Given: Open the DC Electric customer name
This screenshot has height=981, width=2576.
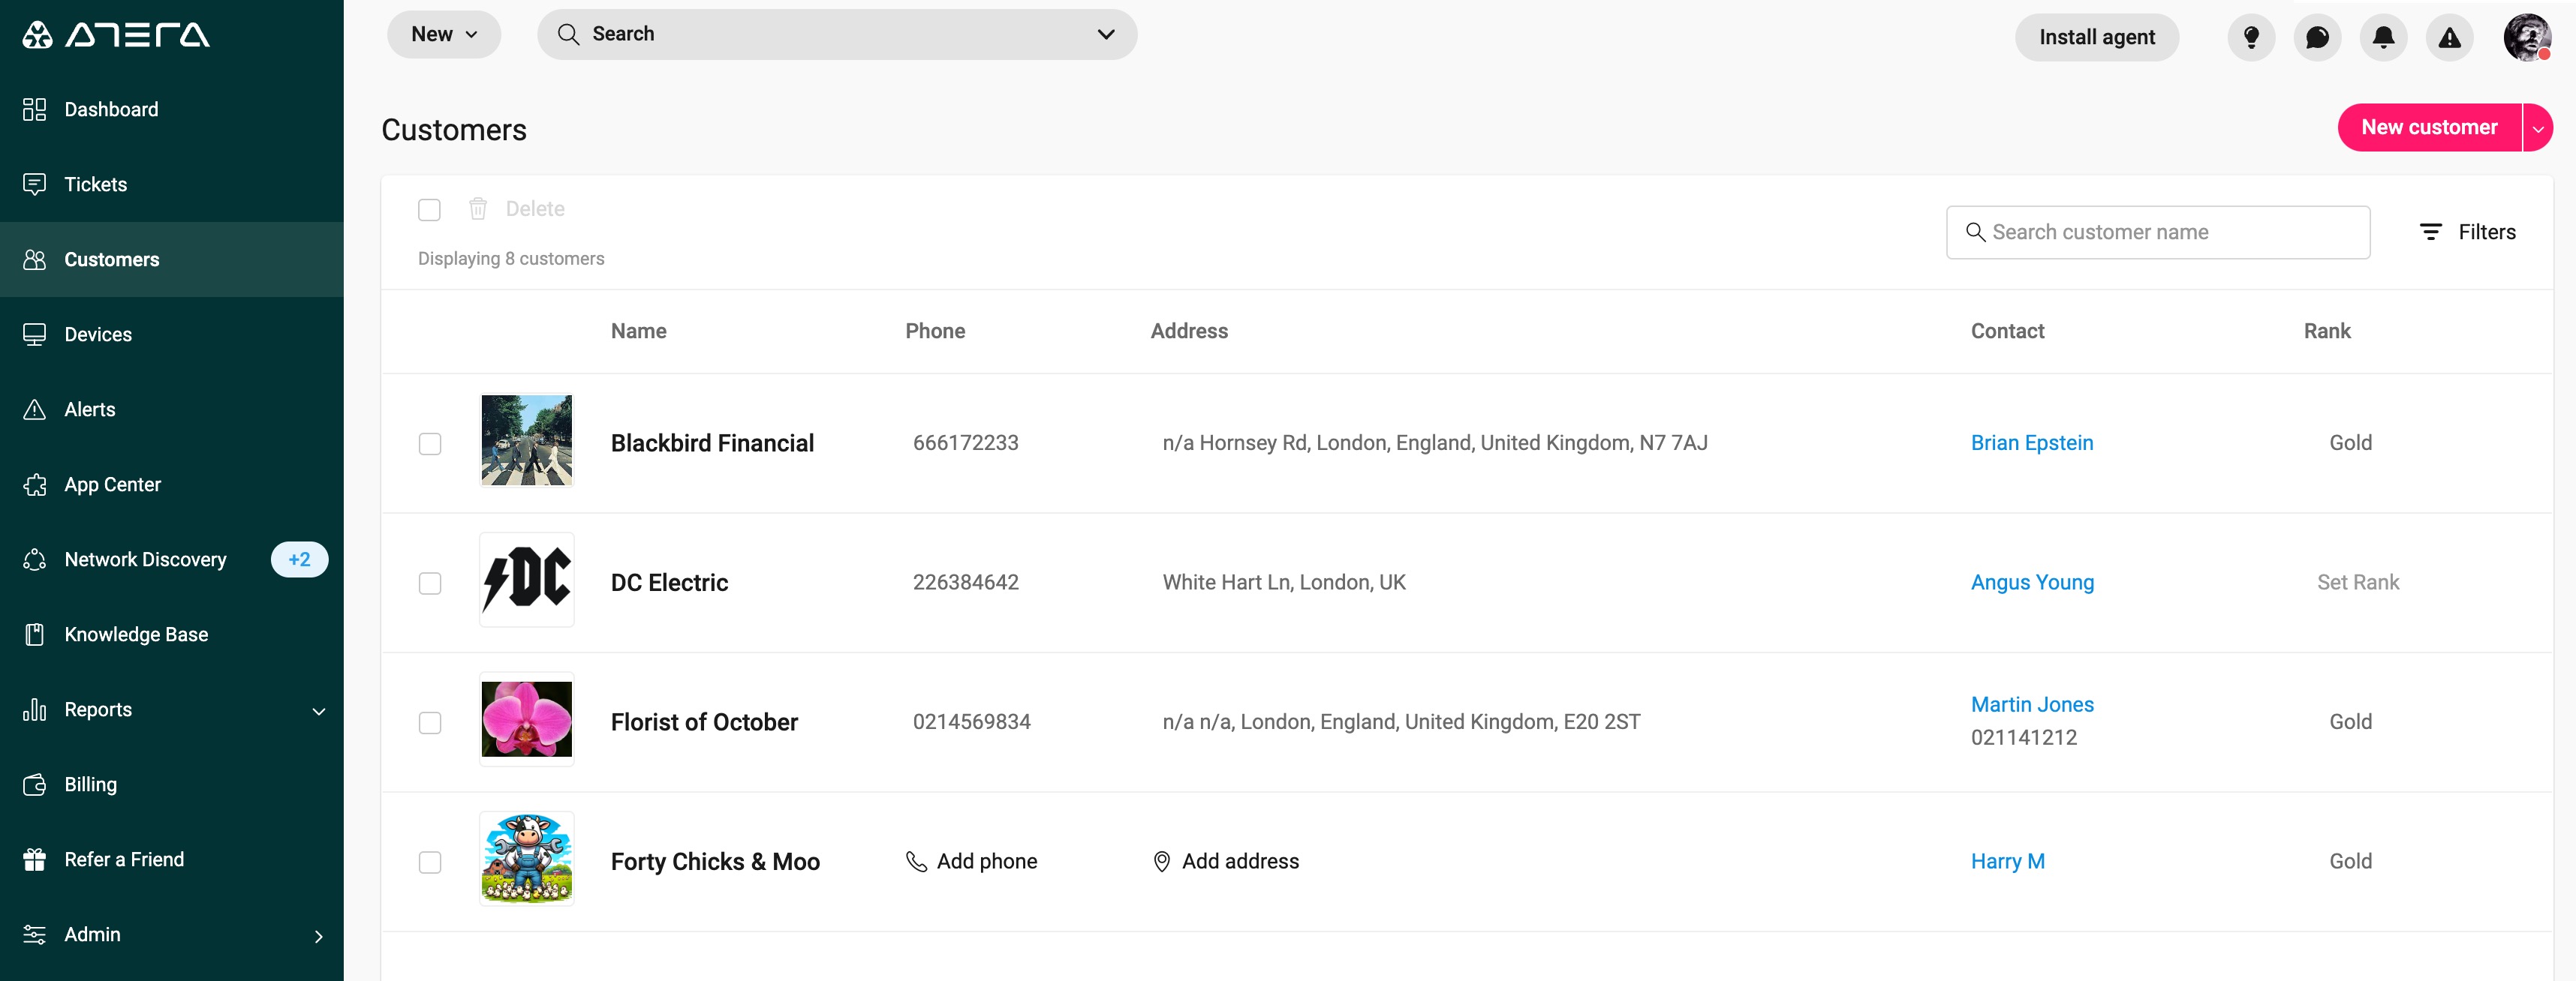Looking at the screenshot, I should point(669,583).
